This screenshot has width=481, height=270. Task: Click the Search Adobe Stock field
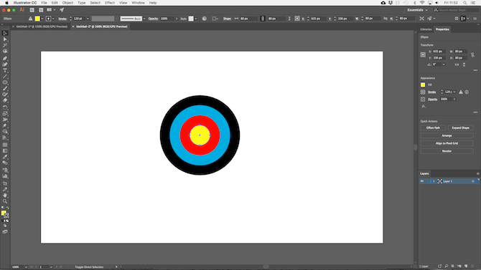pos(455,10)
